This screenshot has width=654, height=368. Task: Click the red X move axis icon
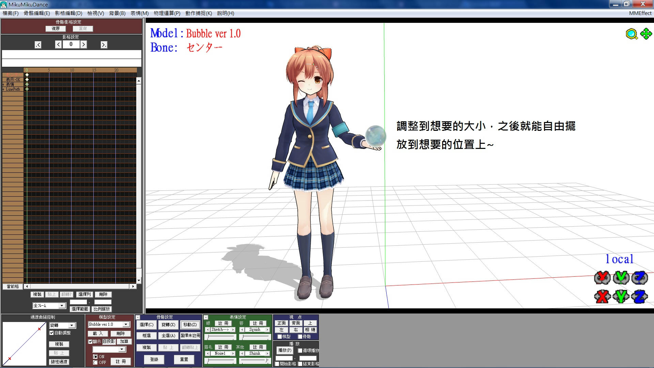(x=602, y=296)
